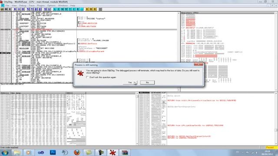Click the User code reached status text
The width and height of the screenshot is (278, 156).
(9, 147)
